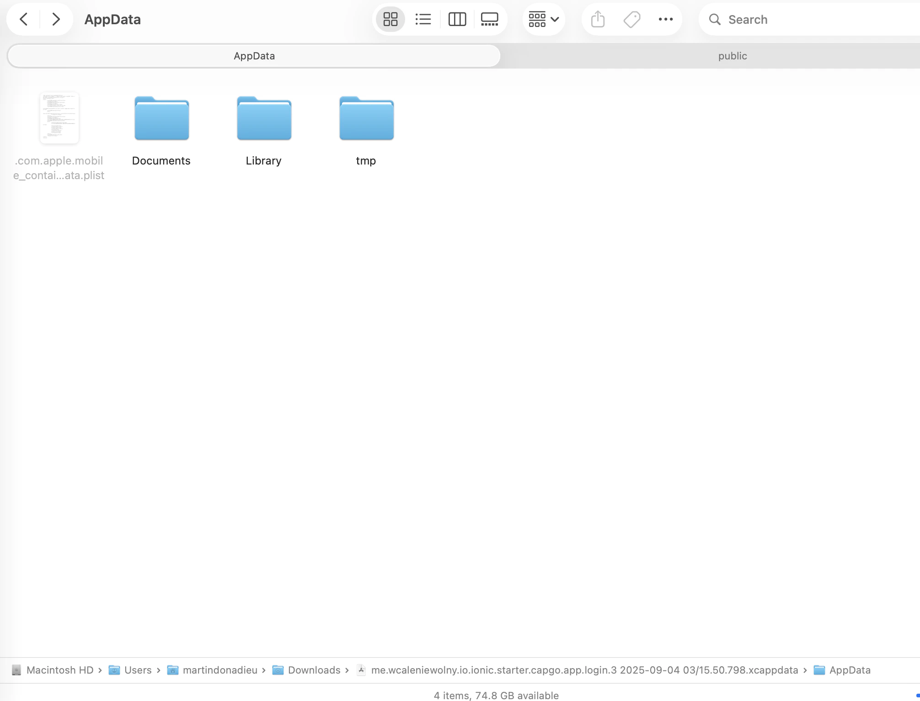Open the more actions ellipsis menu

665,19
